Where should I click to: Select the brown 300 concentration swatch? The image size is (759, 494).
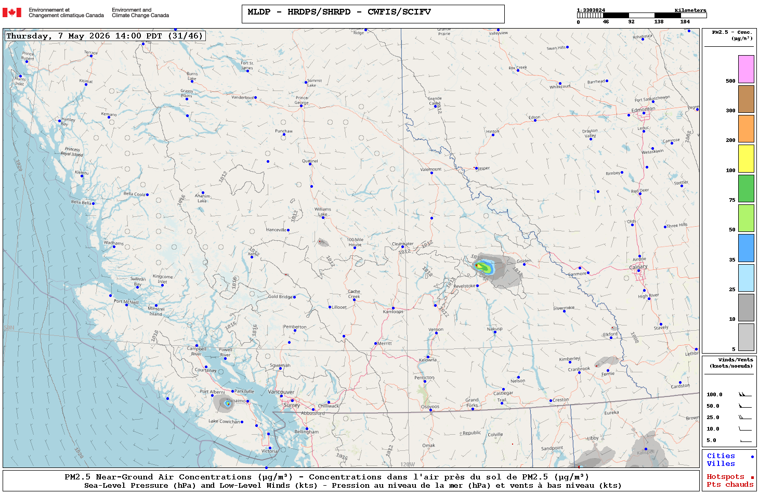(746, 99)
